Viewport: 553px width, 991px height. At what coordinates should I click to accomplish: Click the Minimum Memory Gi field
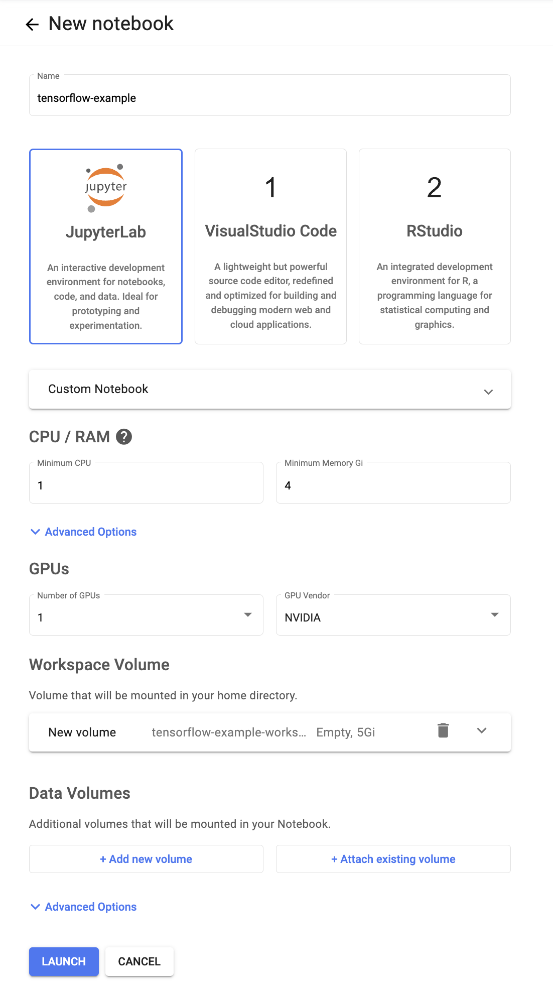click(393, 483)
